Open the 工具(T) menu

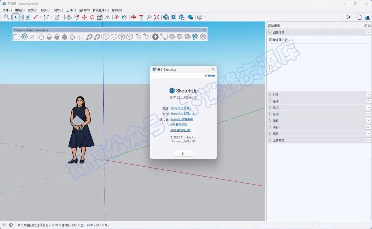point(71,10)
